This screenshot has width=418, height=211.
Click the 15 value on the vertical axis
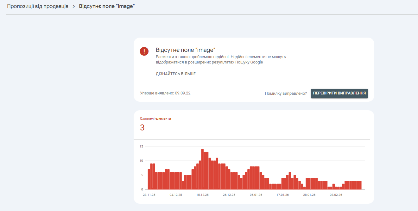click(x=141, y=147)
